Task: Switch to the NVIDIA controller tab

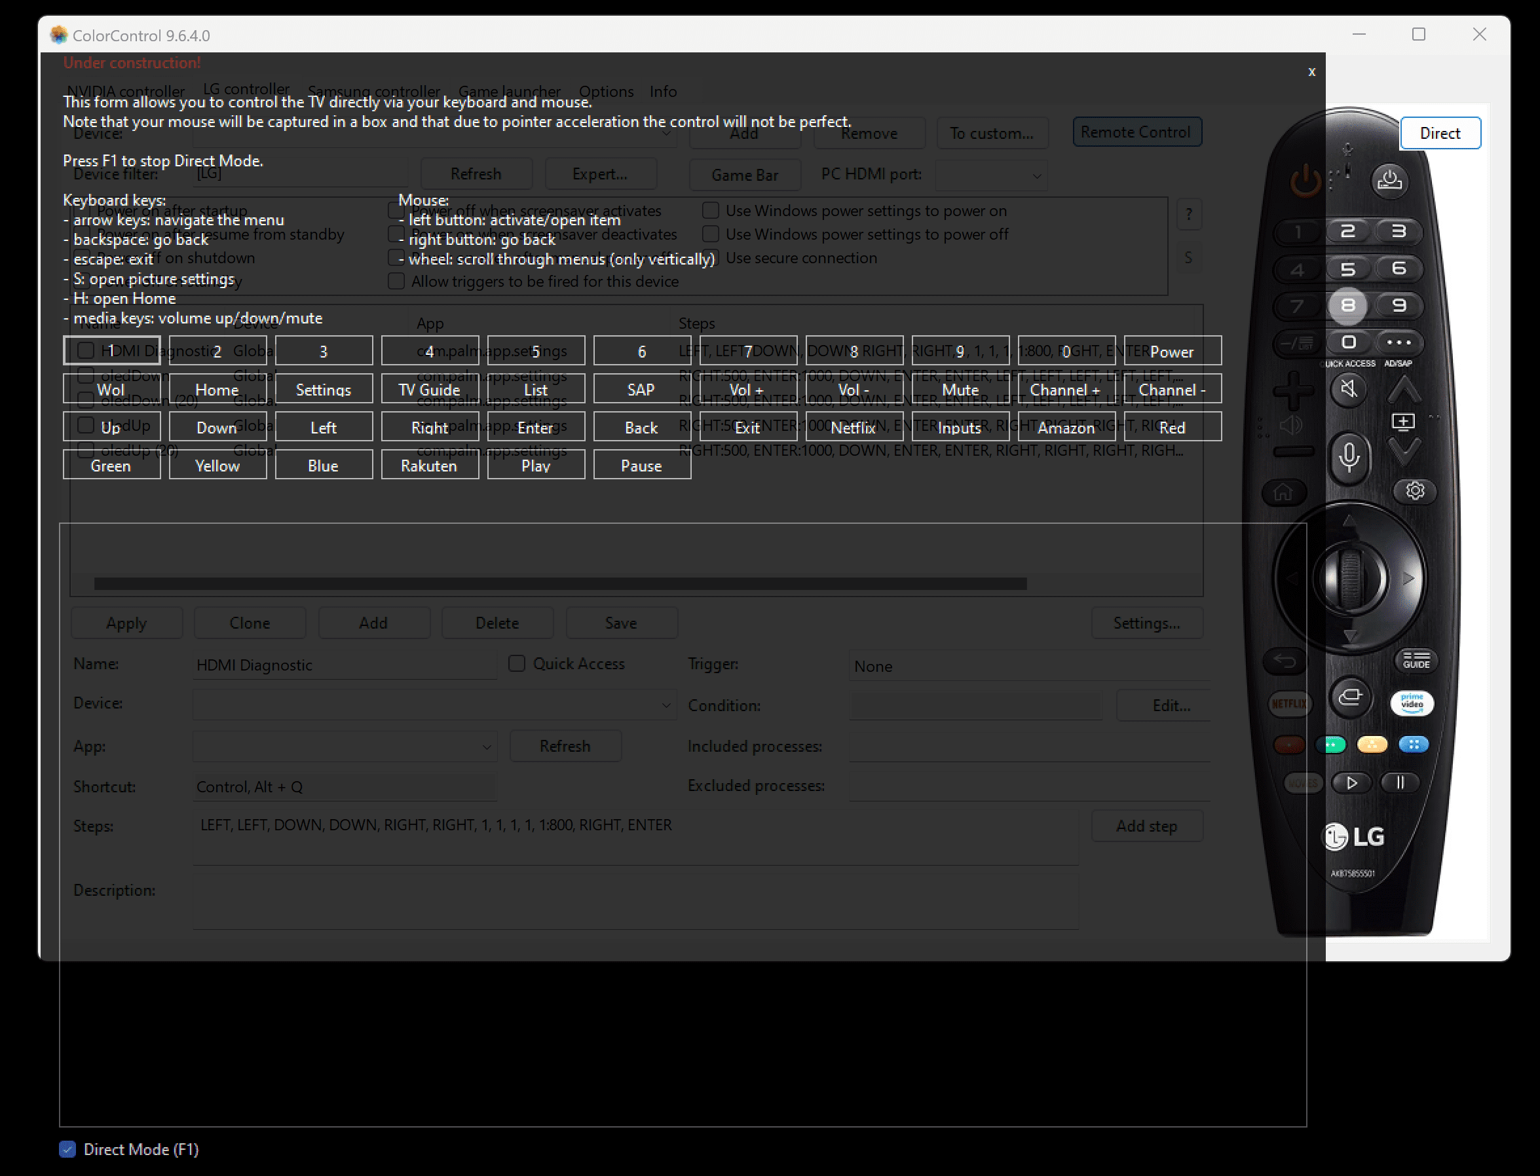Action: click(126, 91)
